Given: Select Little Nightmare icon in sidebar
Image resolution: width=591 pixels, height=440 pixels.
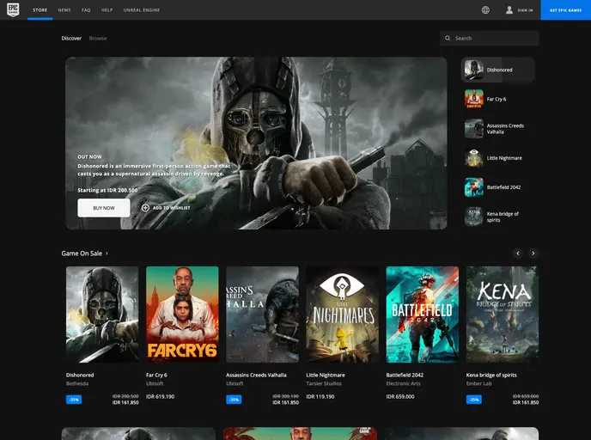Looking at the screenshot, I should click(474, 158).
